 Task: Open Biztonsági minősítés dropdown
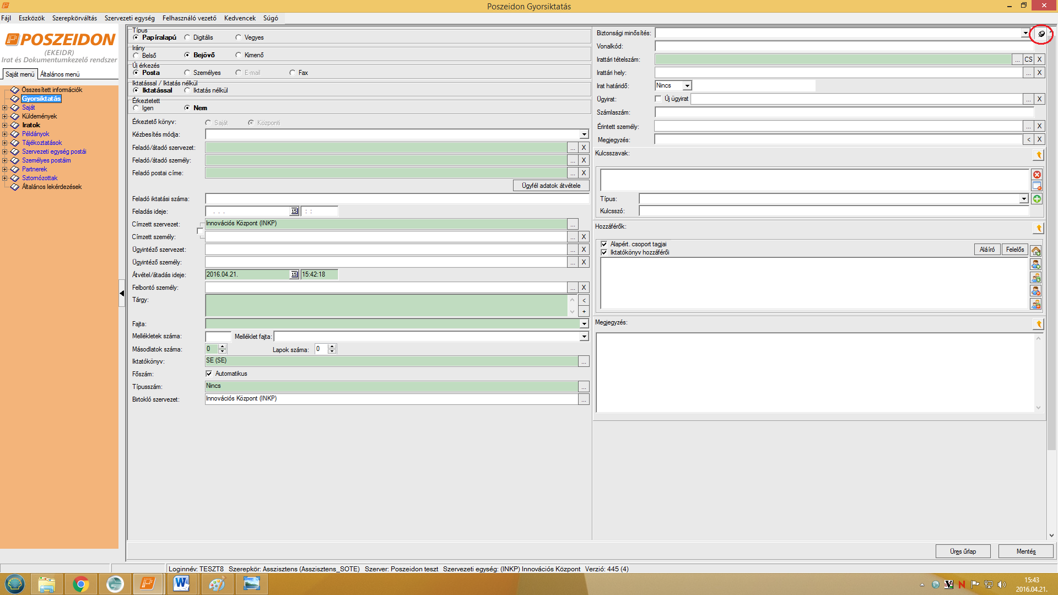(x=1025, y=33)
